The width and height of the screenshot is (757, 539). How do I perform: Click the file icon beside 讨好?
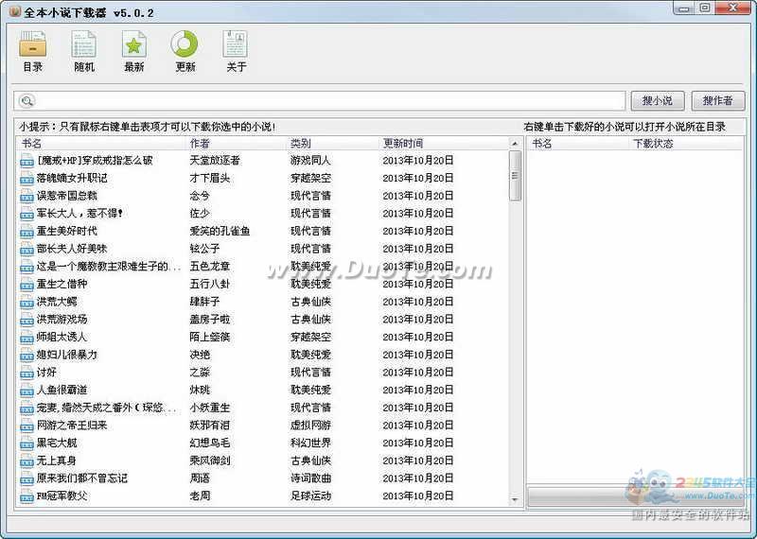point(26,373)
